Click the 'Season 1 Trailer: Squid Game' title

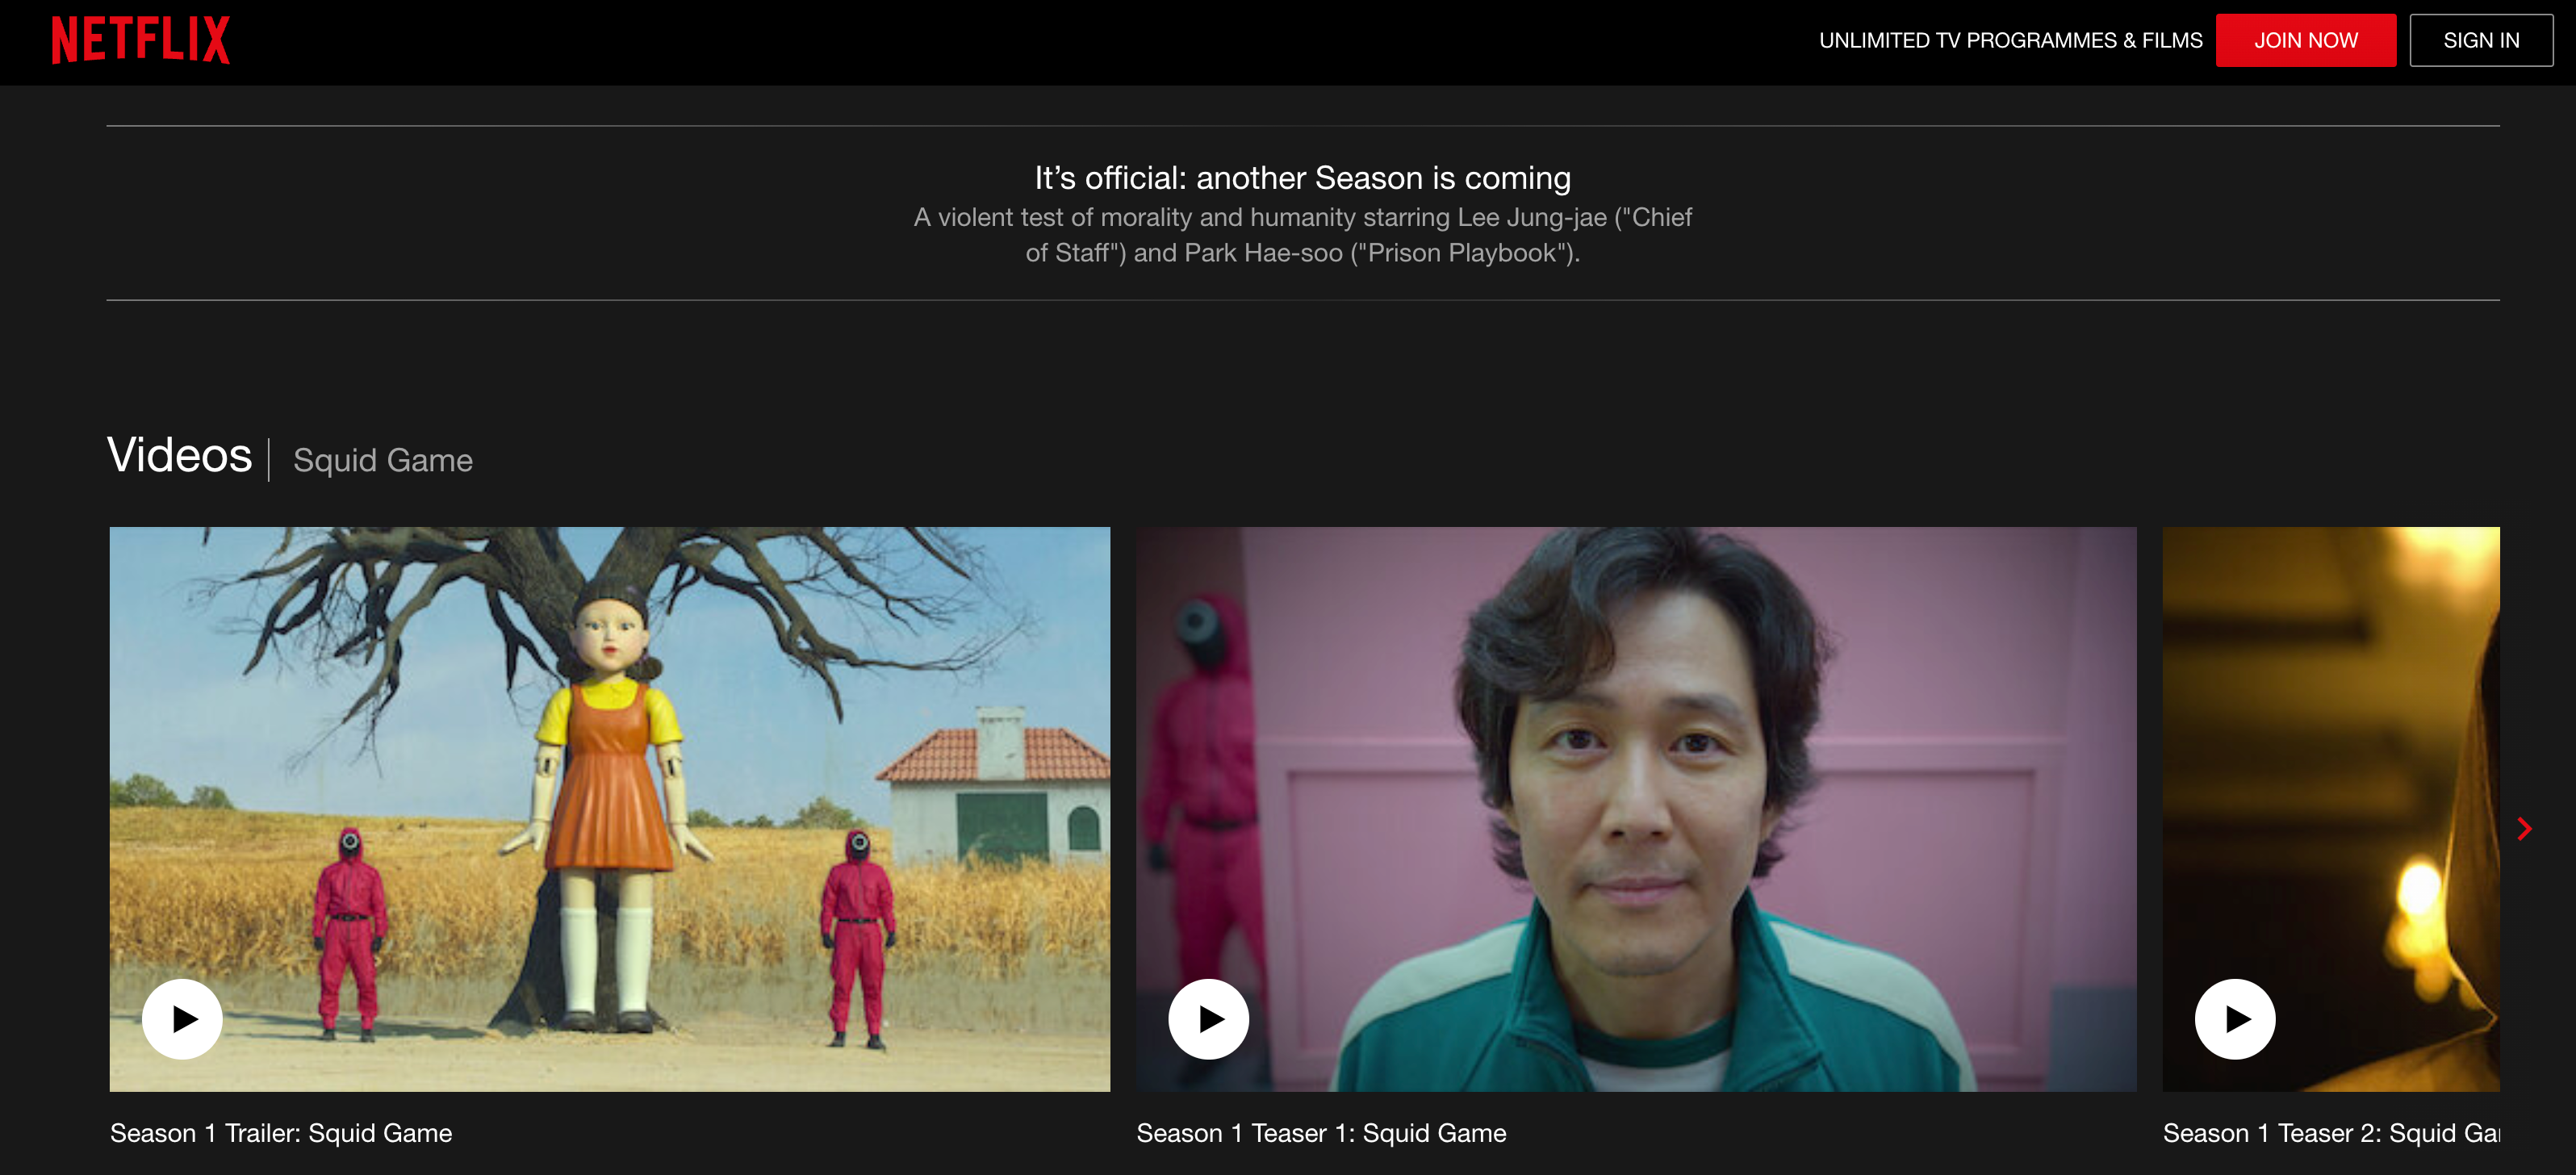click(x=281, y=1133)
